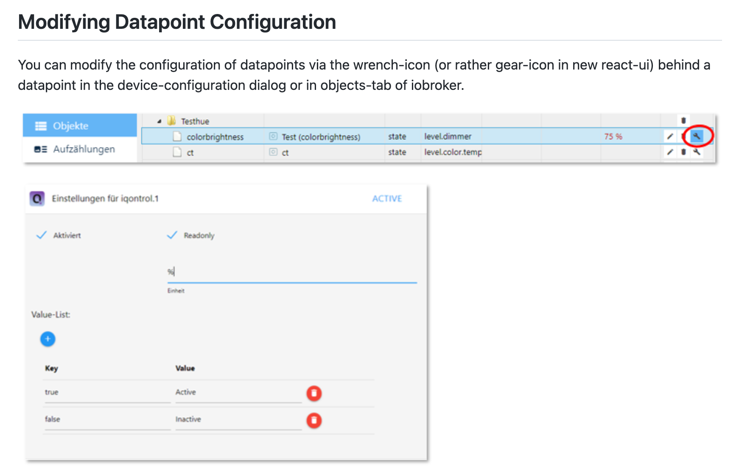Click Test (colorbrightness) name cell

point(321,137)
